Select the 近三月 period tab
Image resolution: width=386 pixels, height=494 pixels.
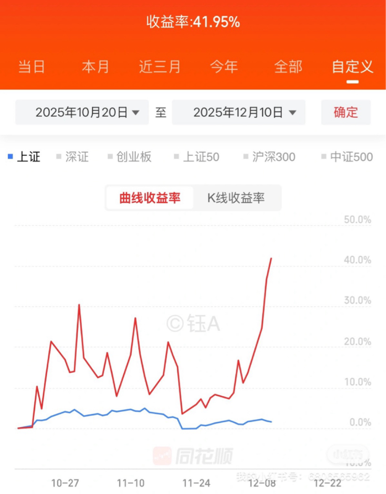(160, 67)
